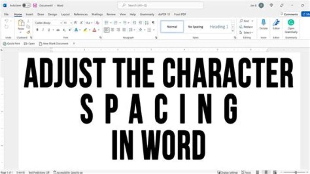Apply superscript formatting

[70, 30]
